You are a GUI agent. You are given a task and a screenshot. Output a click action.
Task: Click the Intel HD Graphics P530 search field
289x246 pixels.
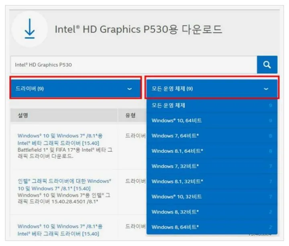134,65
